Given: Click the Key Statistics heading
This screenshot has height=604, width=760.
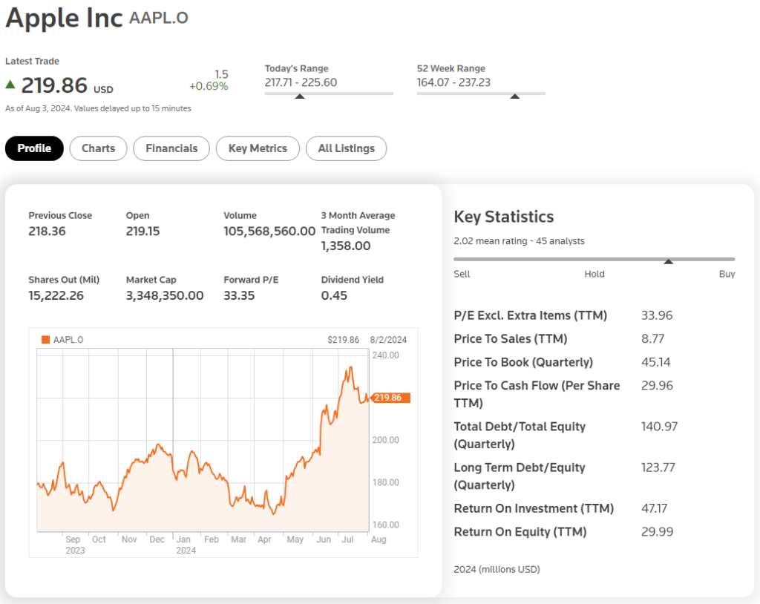Looking at the screenshot, I should [x=503, y=217].
